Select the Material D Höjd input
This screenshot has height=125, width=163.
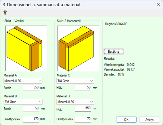coord(83,108)
